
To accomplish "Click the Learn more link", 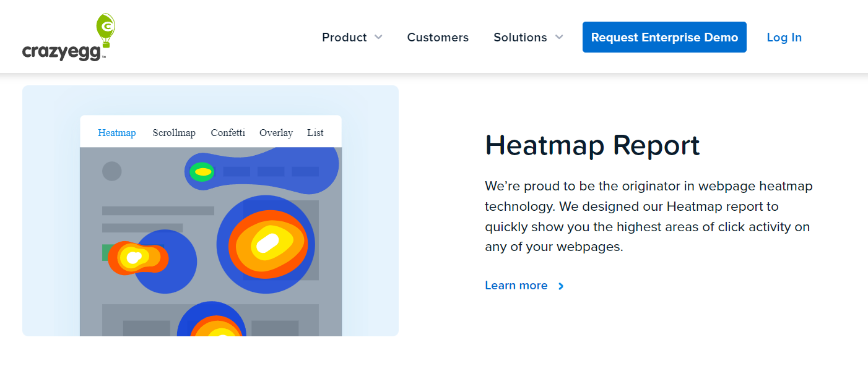I will pyautogui.click(x=516, y=285).
